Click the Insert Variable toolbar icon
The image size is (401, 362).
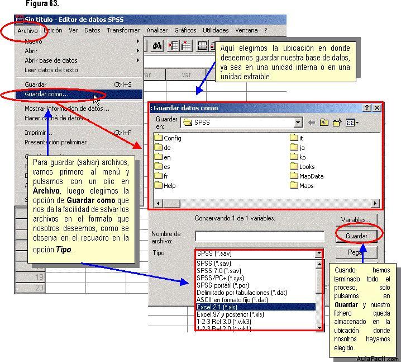coord(186,46)
